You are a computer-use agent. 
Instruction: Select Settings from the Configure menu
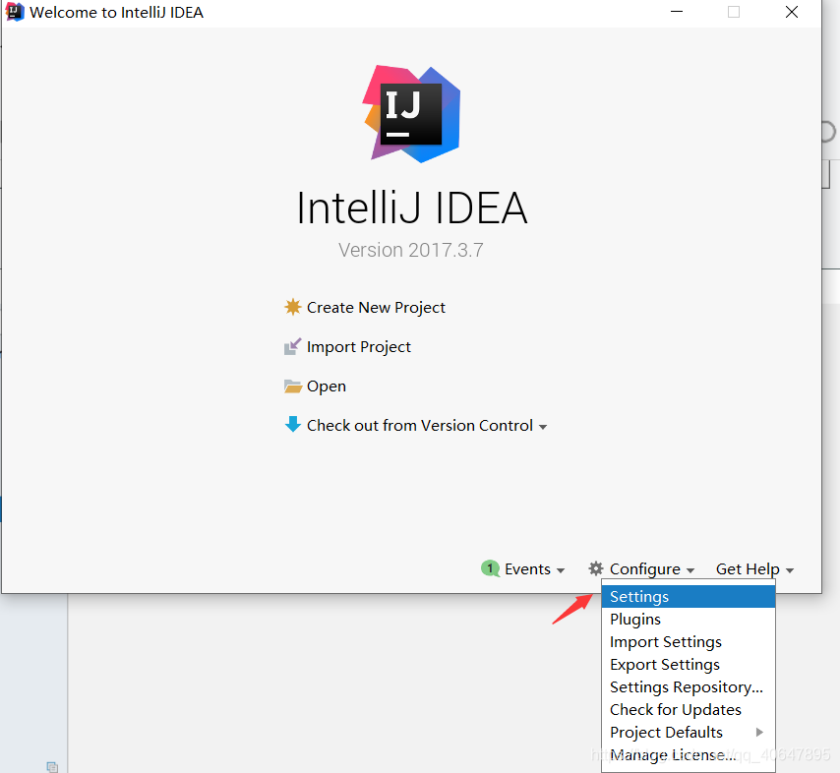click(689, 596)
